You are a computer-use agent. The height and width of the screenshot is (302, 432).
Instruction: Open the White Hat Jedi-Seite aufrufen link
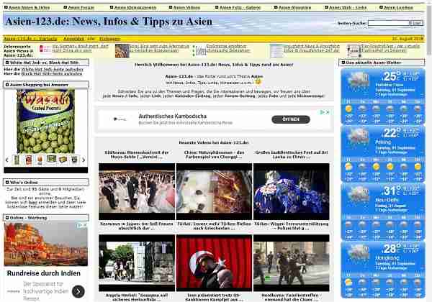52,69
